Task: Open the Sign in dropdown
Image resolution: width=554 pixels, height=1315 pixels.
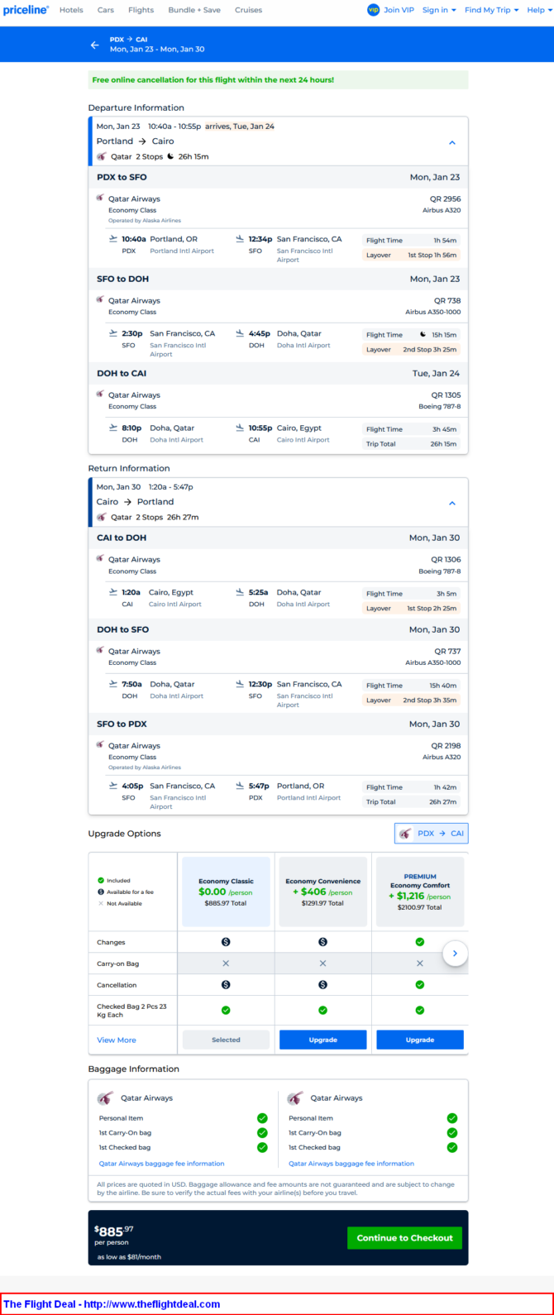Action: point(439,10)
